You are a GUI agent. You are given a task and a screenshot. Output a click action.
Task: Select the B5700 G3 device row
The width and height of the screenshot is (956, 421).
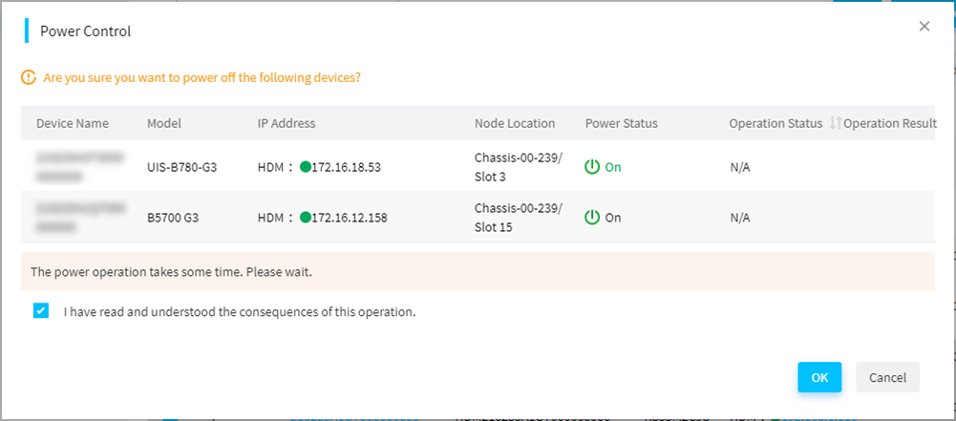[478, 217]
